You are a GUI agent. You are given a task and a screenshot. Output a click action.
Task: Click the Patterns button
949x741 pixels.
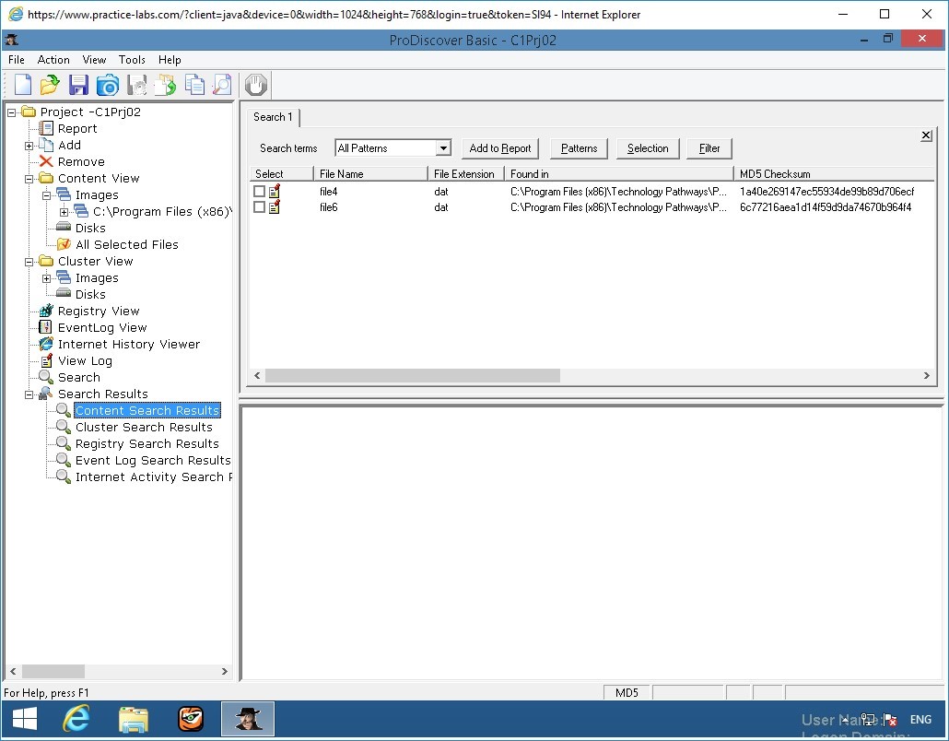tap(580, 148)
